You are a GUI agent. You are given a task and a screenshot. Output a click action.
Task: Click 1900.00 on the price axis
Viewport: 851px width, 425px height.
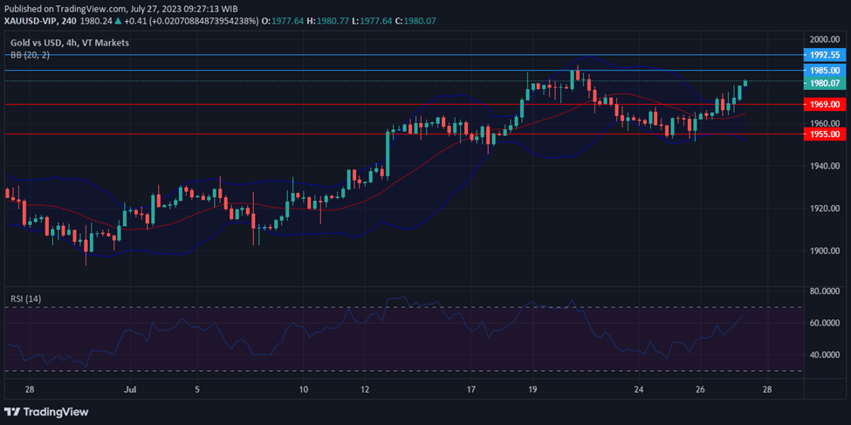(x=824, y=251)
